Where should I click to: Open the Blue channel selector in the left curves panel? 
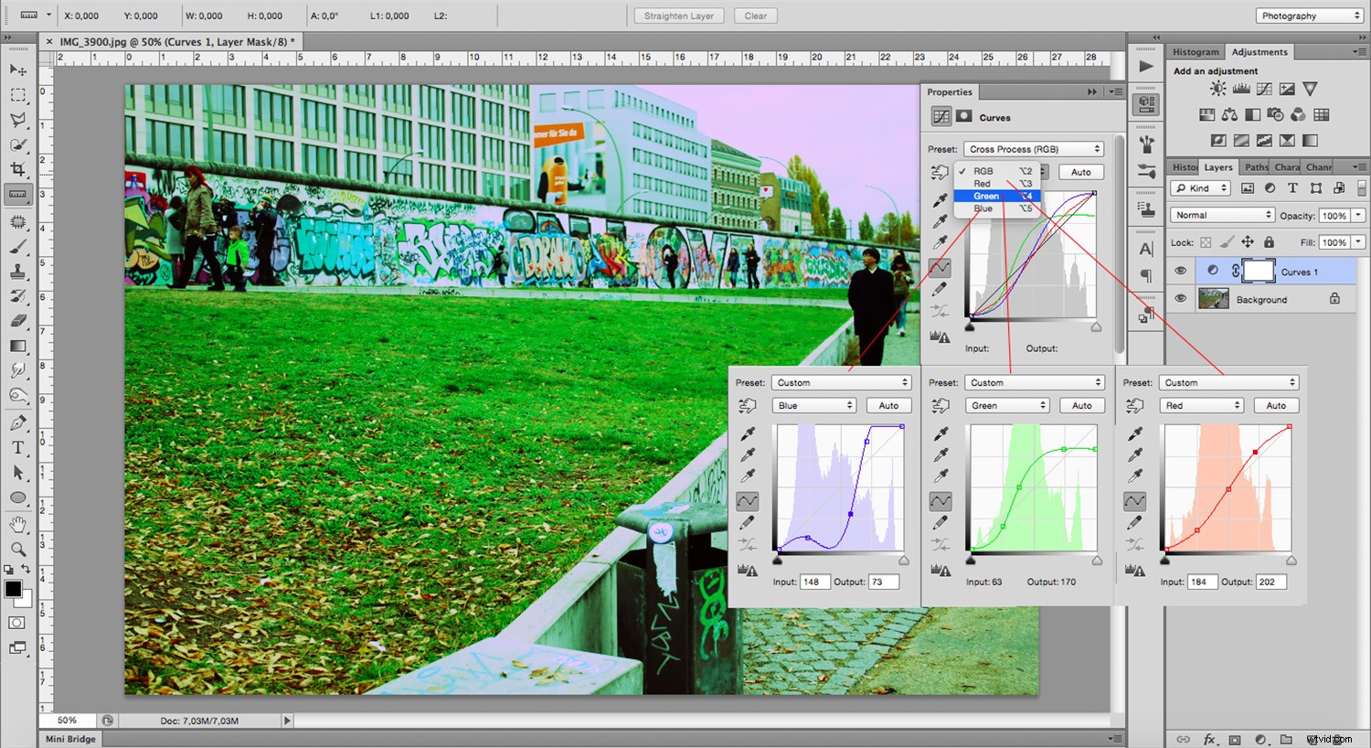tap(813, 405)
